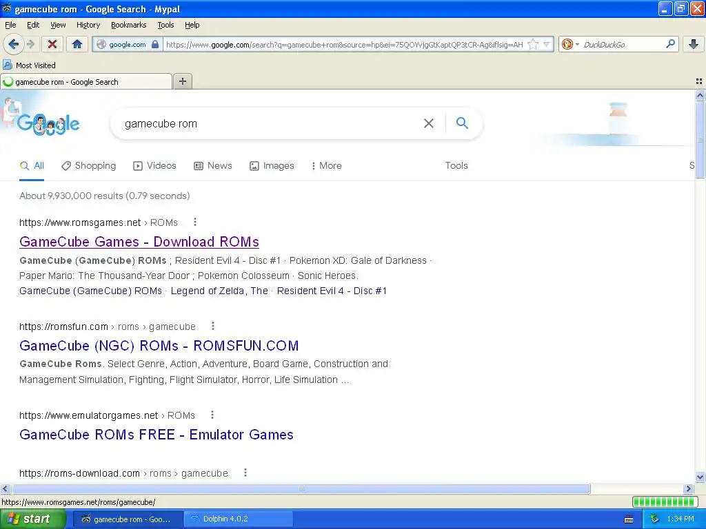
Task: Open 'GameCube (GameCube) ROMs' sitelink
Action: pos(90,291)
